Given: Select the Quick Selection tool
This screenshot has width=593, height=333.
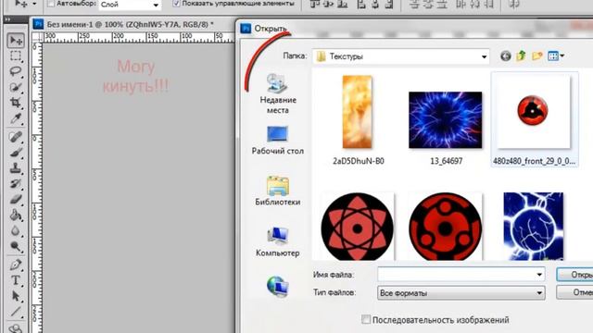Looking at the screenshot, I should (x=16, y=87).
